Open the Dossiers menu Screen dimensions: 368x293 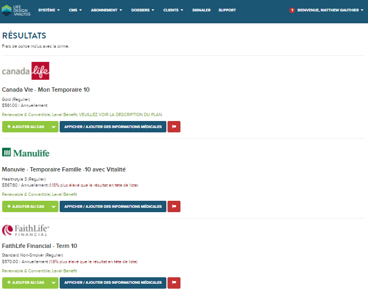[x=143, y=10]
